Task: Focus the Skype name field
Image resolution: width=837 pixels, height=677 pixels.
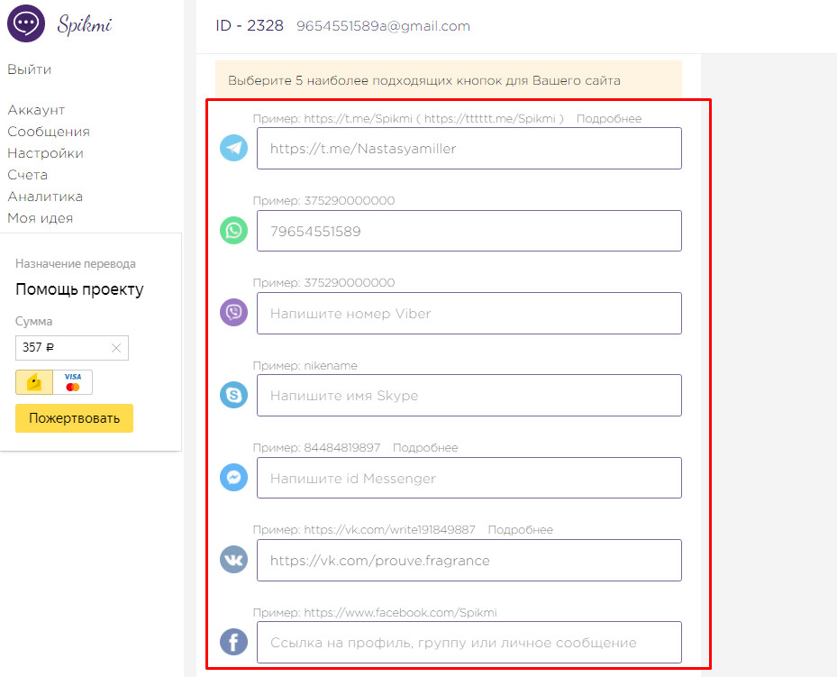Action: 469,395
